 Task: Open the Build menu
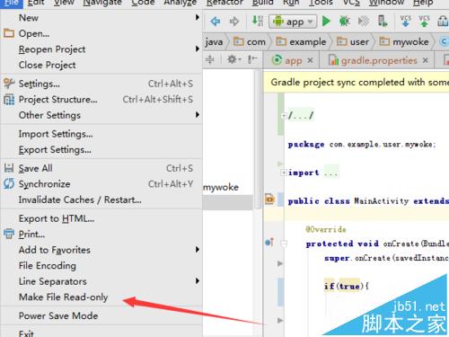point(263,3)
